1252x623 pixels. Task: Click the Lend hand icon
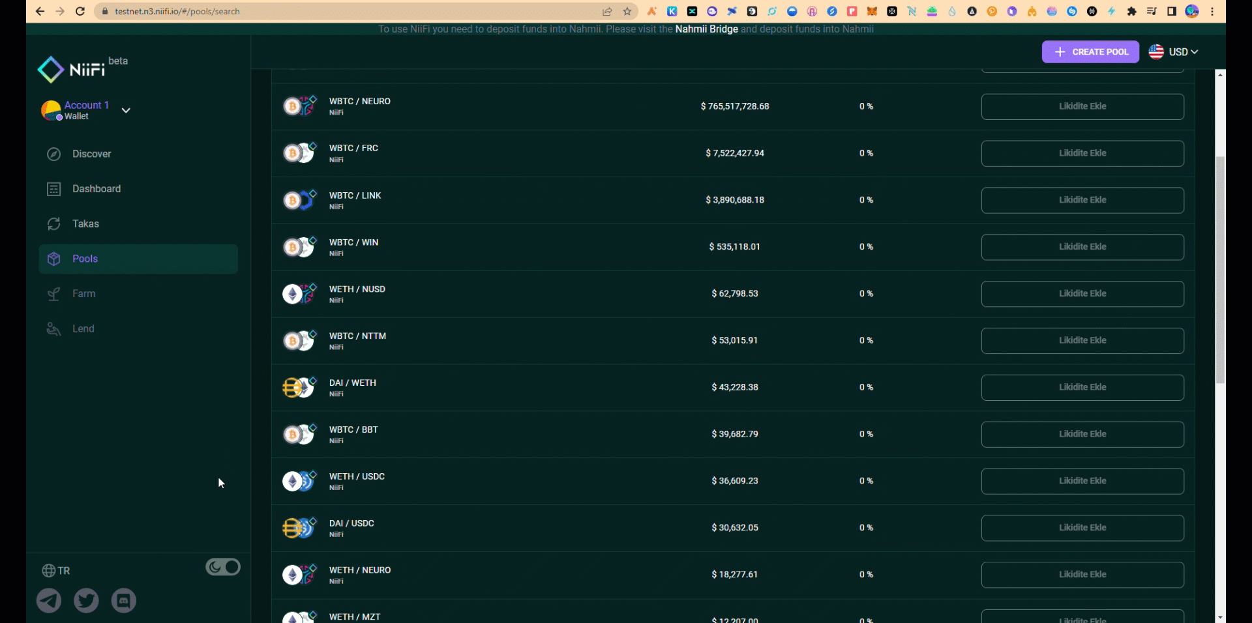point(54,329)
